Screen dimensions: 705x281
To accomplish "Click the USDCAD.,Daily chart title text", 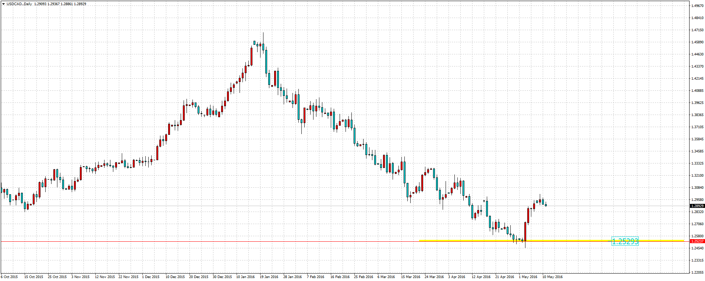I will tap(20, 4).
